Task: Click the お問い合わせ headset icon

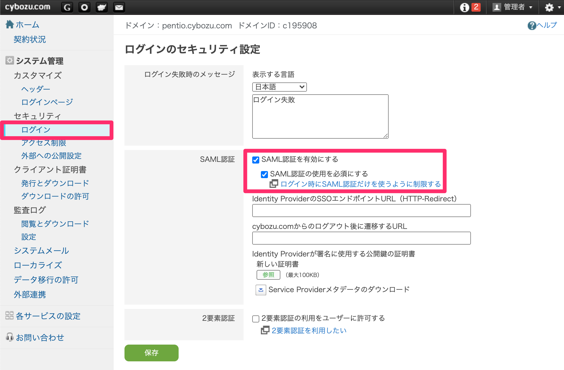Action: [x=9, y=337]
